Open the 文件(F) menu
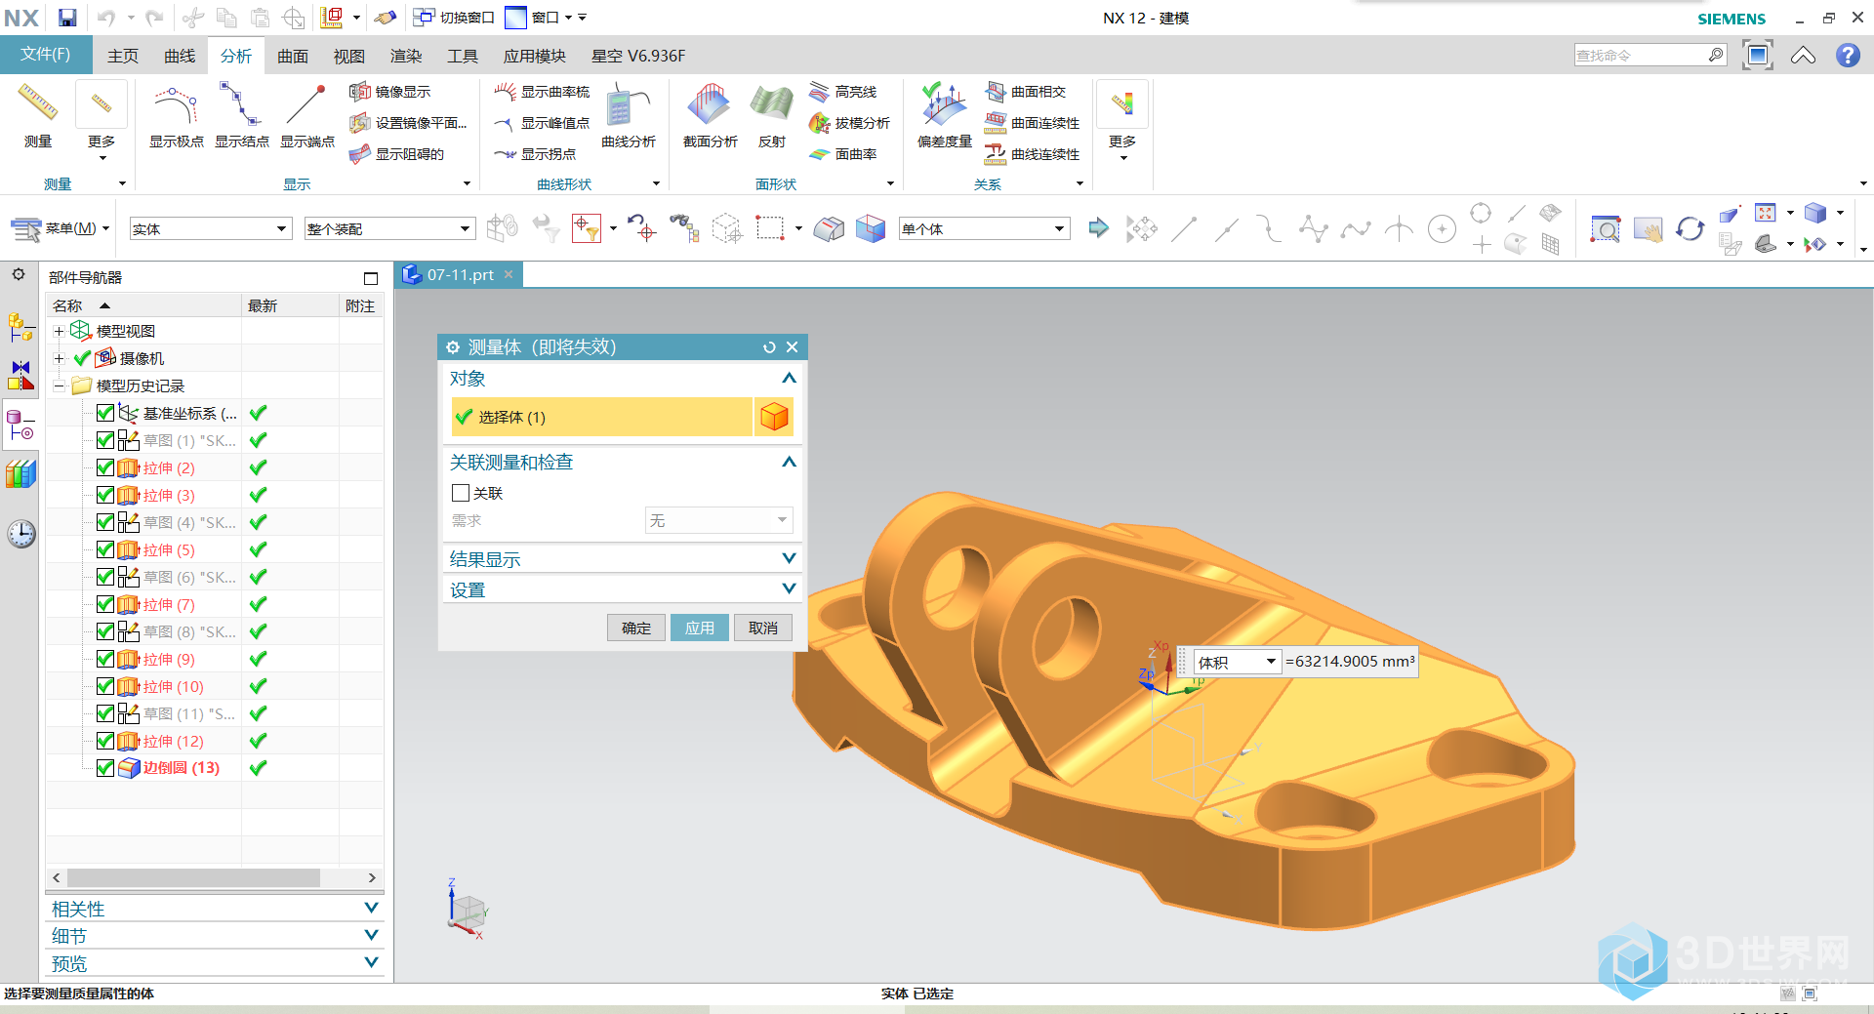This screenshot has width=1874, height=1014. pyautogui.click(x=46, y=55)
